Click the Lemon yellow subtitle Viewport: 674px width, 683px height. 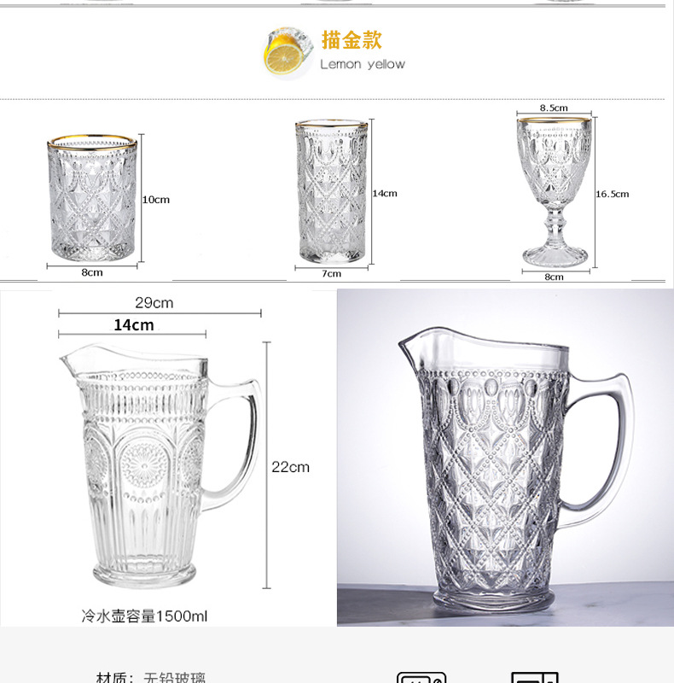click(363, 65)
